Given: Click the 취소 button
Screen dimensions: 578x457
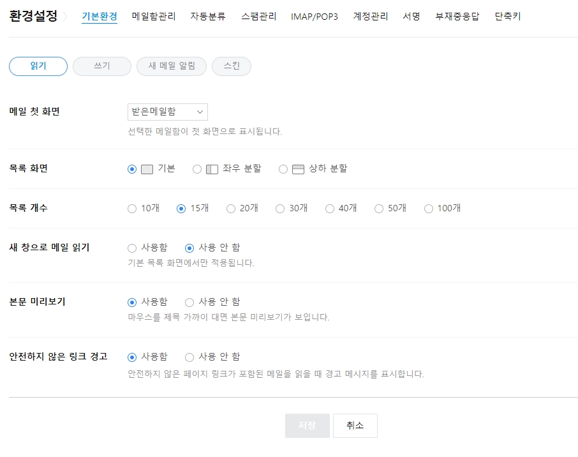Looking at the screenshot, I should [355, 426].
